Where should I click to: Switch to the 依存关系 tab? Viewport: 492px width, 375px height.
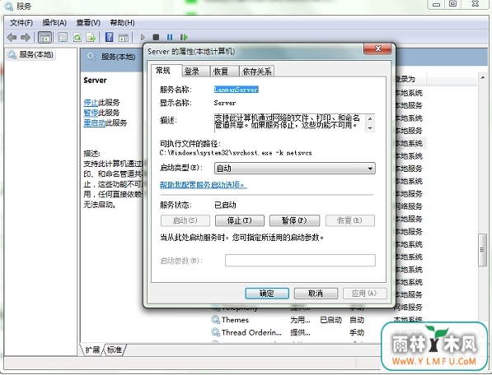tap(256, 72)
